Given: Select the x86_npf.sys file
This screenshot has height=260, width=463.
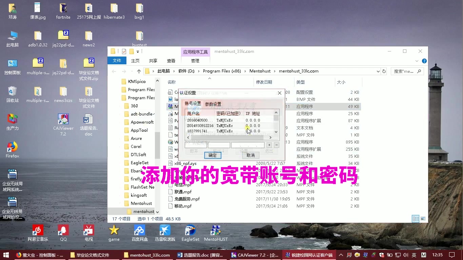Looking at the screenshot, I should 185,163.
